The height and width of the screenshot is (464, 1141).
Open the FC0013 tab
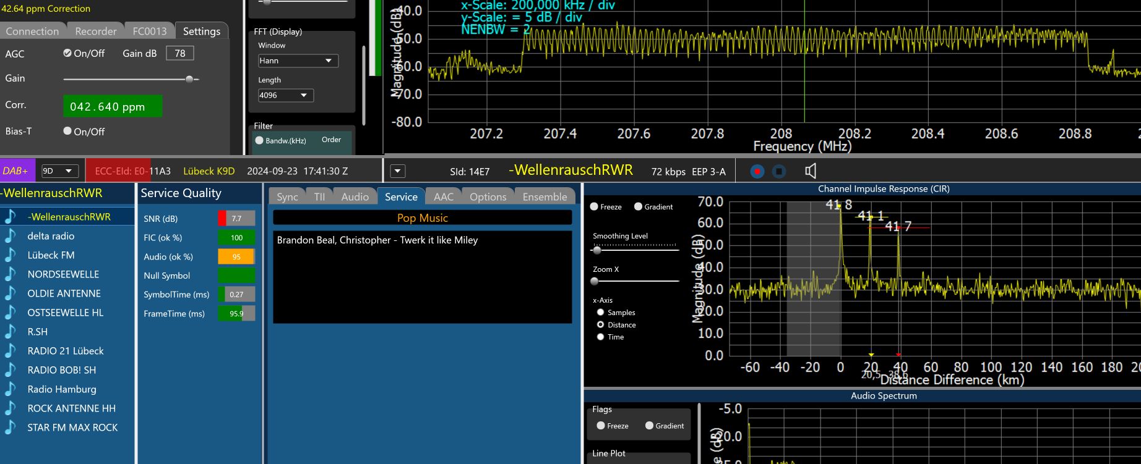pyautogui.click(x=150, y=31)
